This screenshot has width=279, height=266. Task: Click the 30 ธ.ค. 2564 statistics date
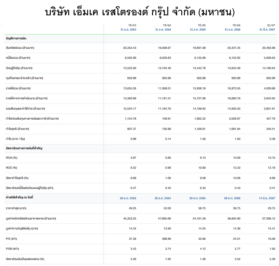[x=163, y=198]
